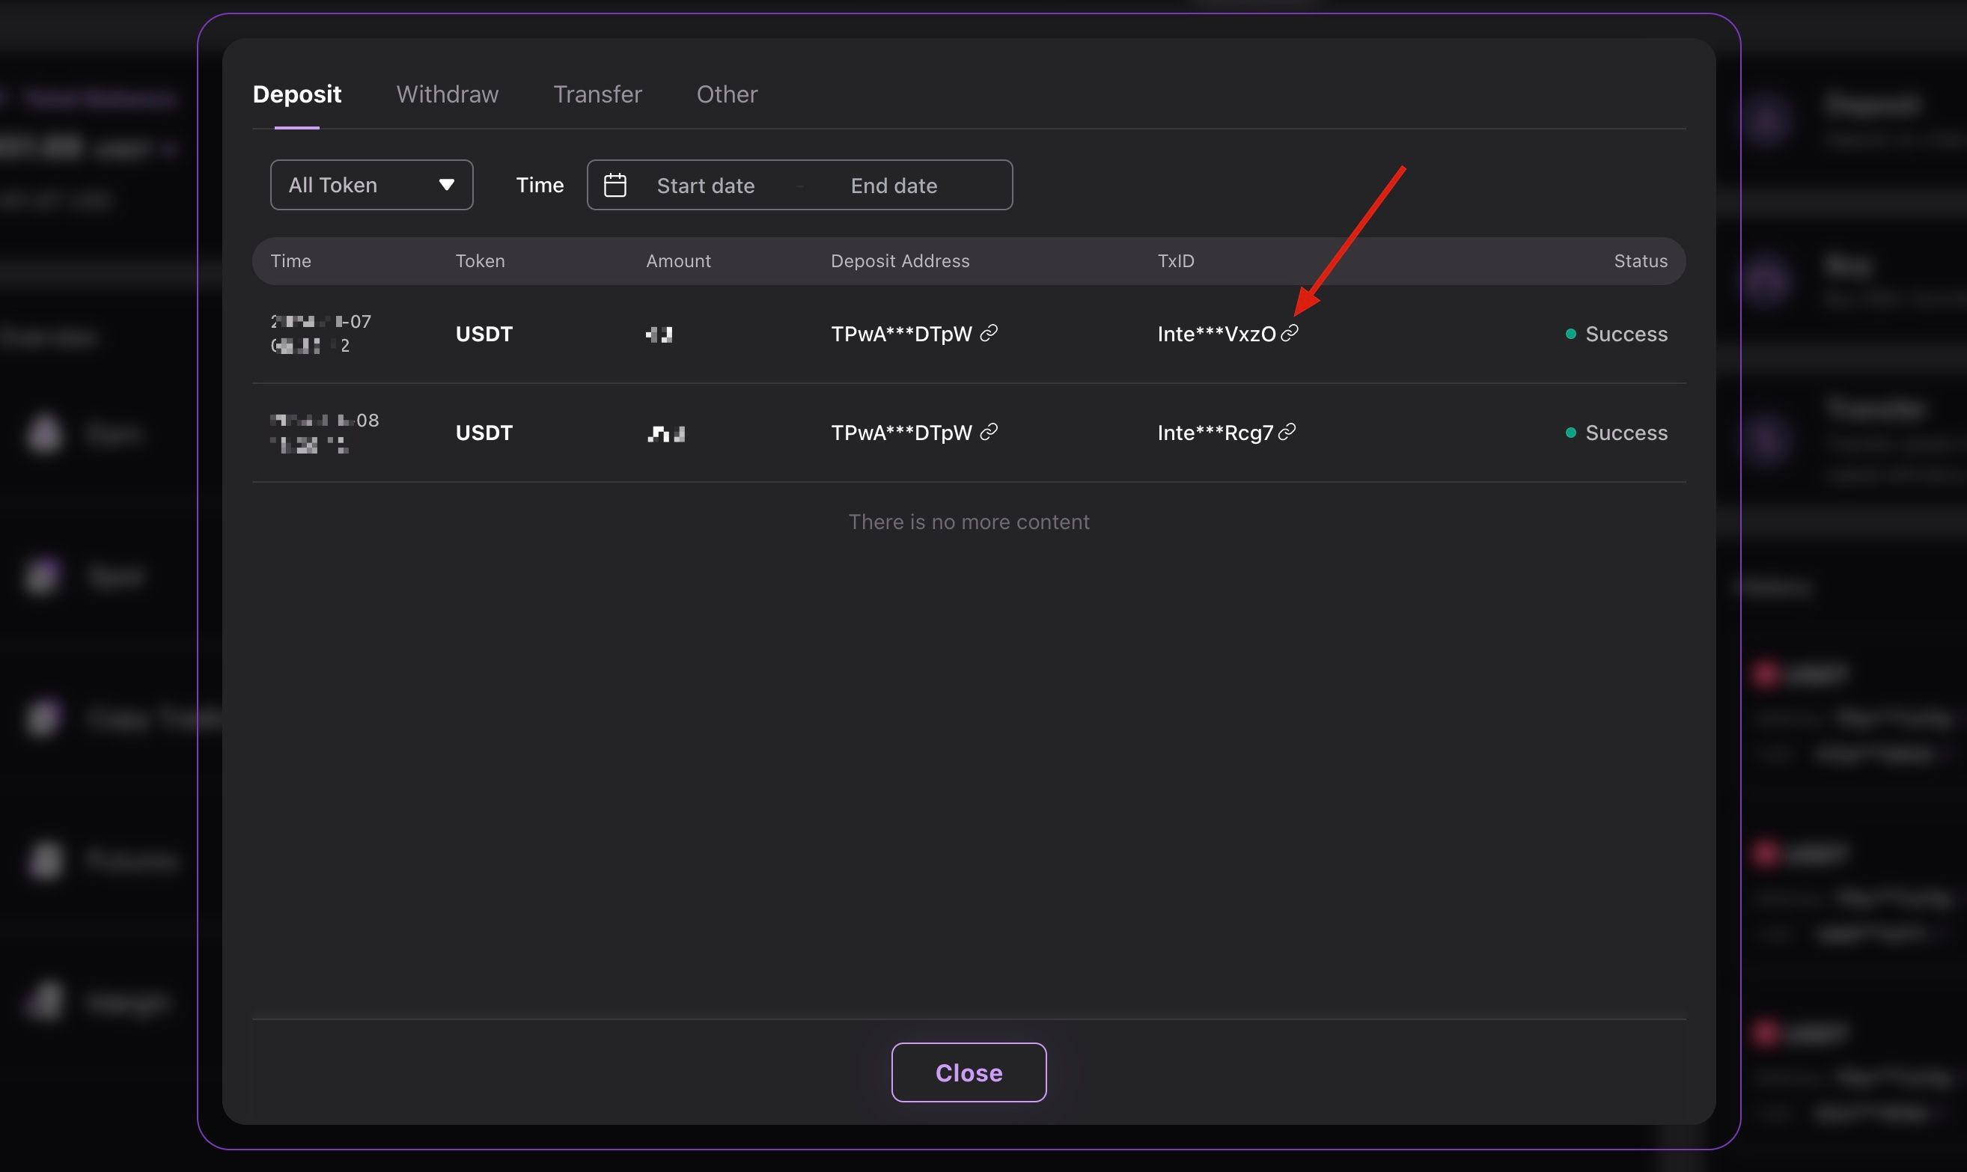Open the Other tab

tap(727, 94)
